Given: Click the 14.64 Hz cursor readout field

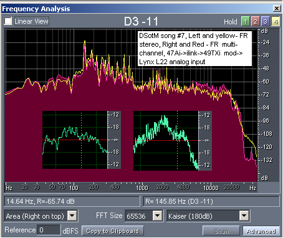Looking at the screenshot, I should (x=72, y=201).
